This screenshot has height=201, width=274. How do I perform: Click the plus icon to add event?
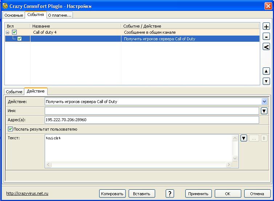point(266,27)
